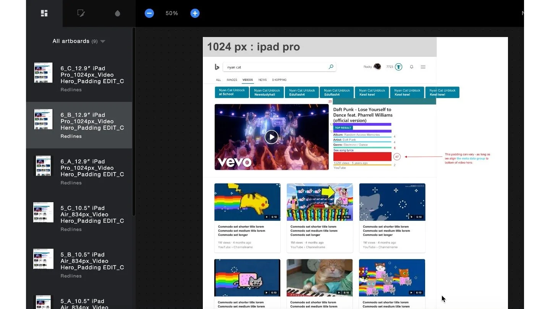Select the 5_B_10.5″ iPad Air artboard name

(x=92, y=261)
